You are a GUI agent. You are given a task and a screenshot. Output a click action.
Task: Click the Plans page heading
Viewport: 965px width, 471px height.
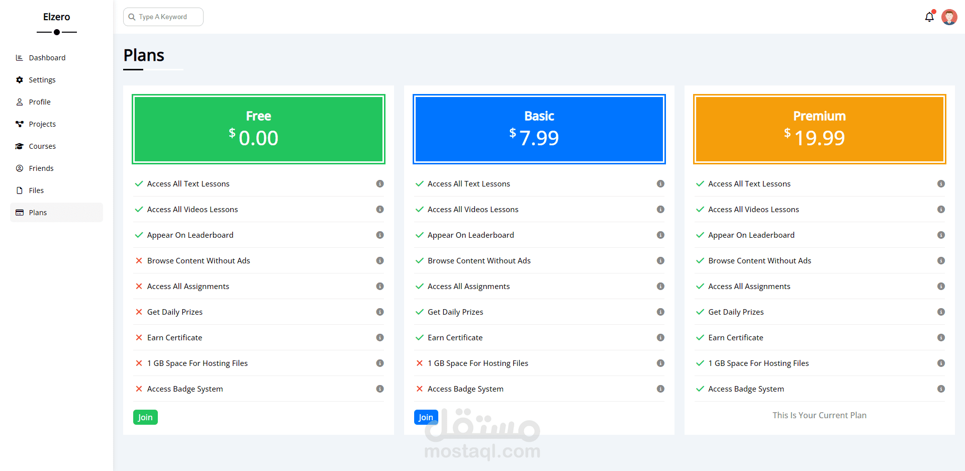tap(144, 55)
